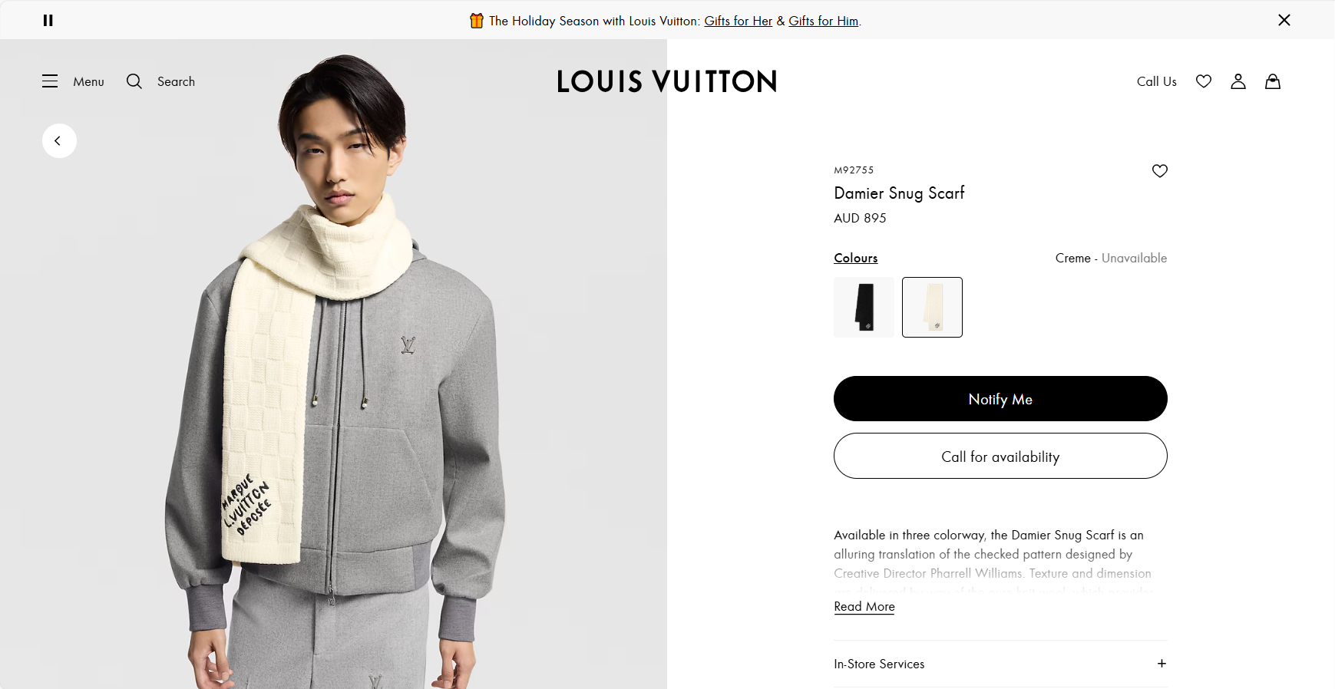Click the Search magnifier icon

[134, 81]
